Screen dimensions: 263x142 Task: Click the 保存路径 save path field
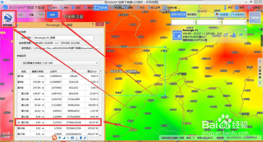coord(64,48)
